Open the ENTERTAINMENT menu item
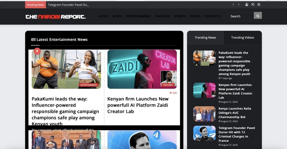 point(138,16)
